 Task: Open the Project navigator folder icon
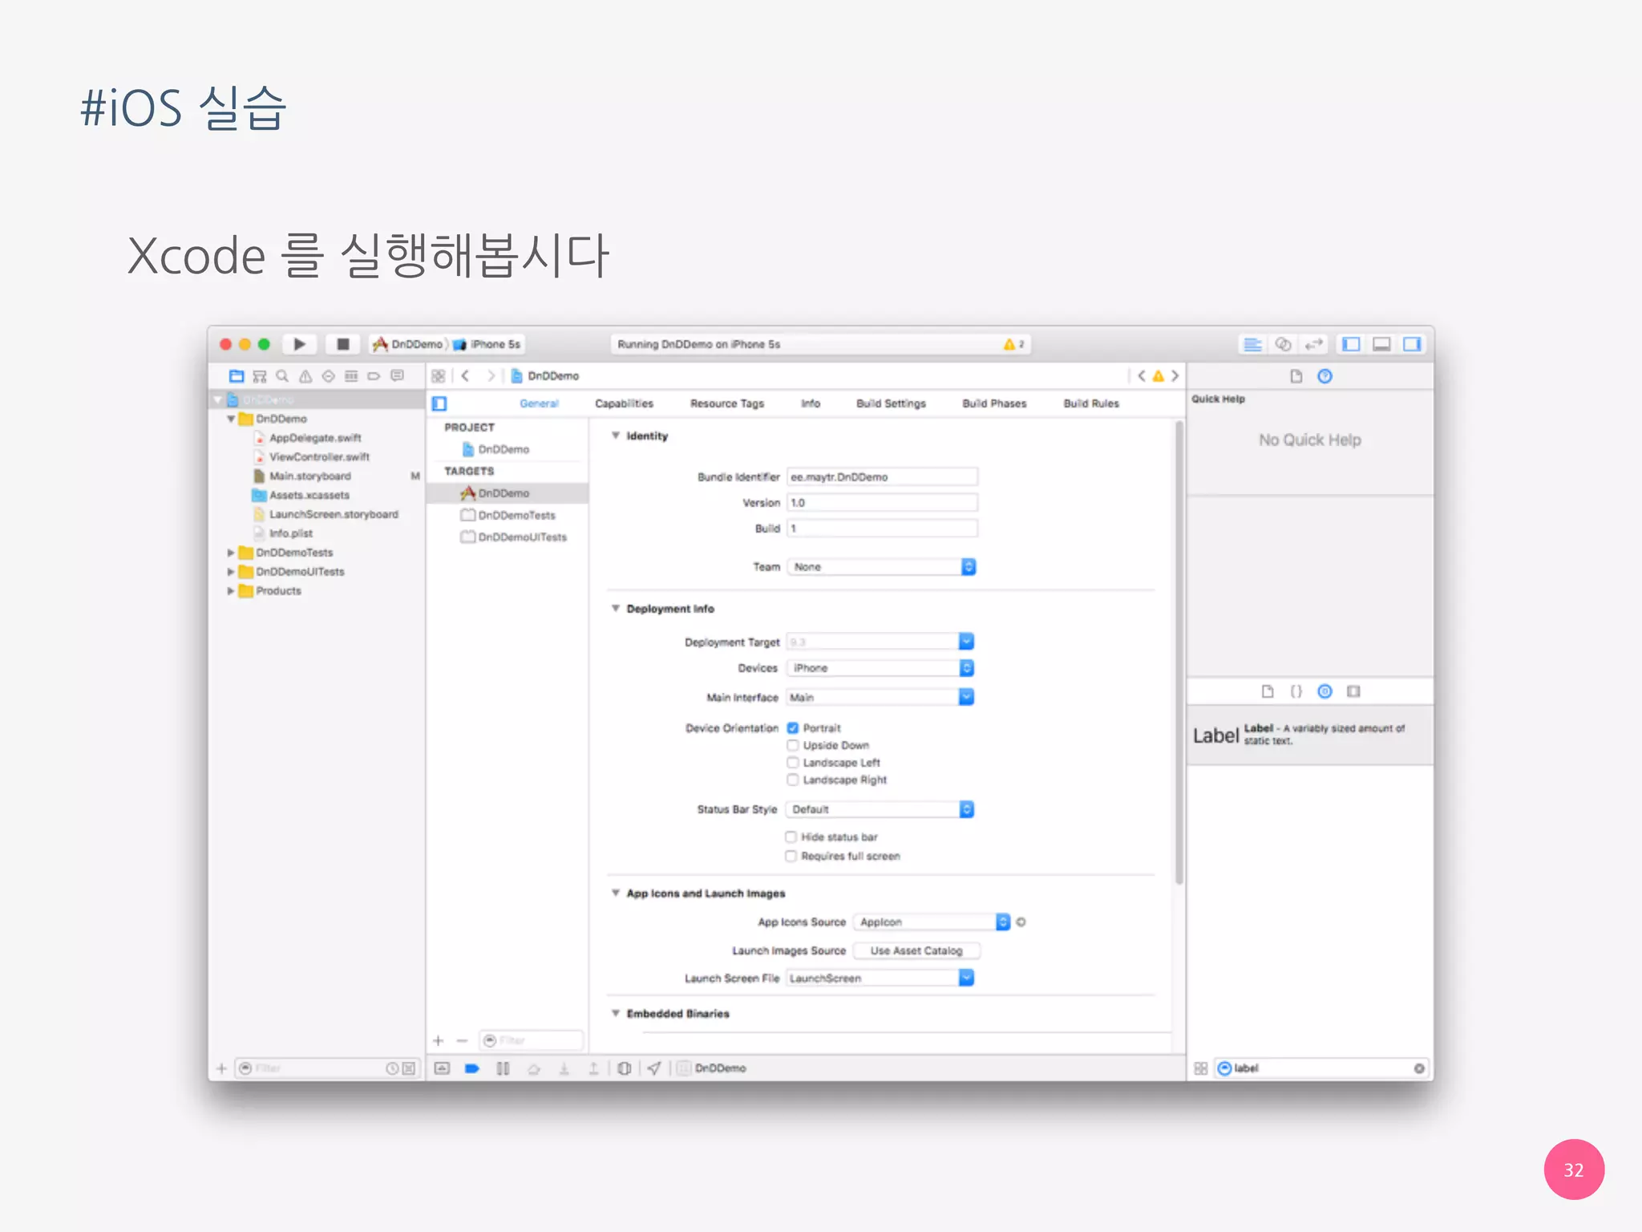pos(237,376)
